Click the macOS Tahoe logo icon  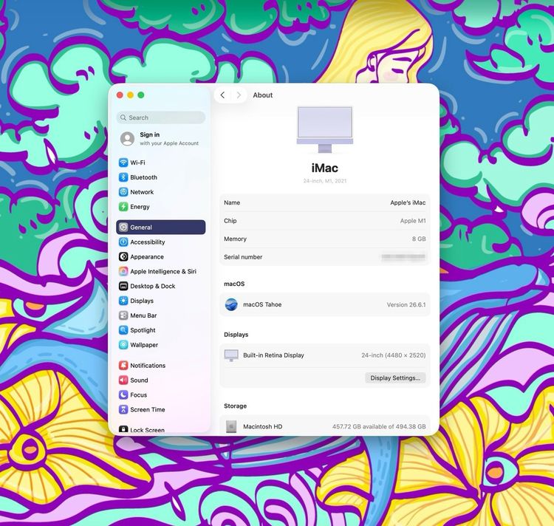pyautogui.click(x=231, y=304)
